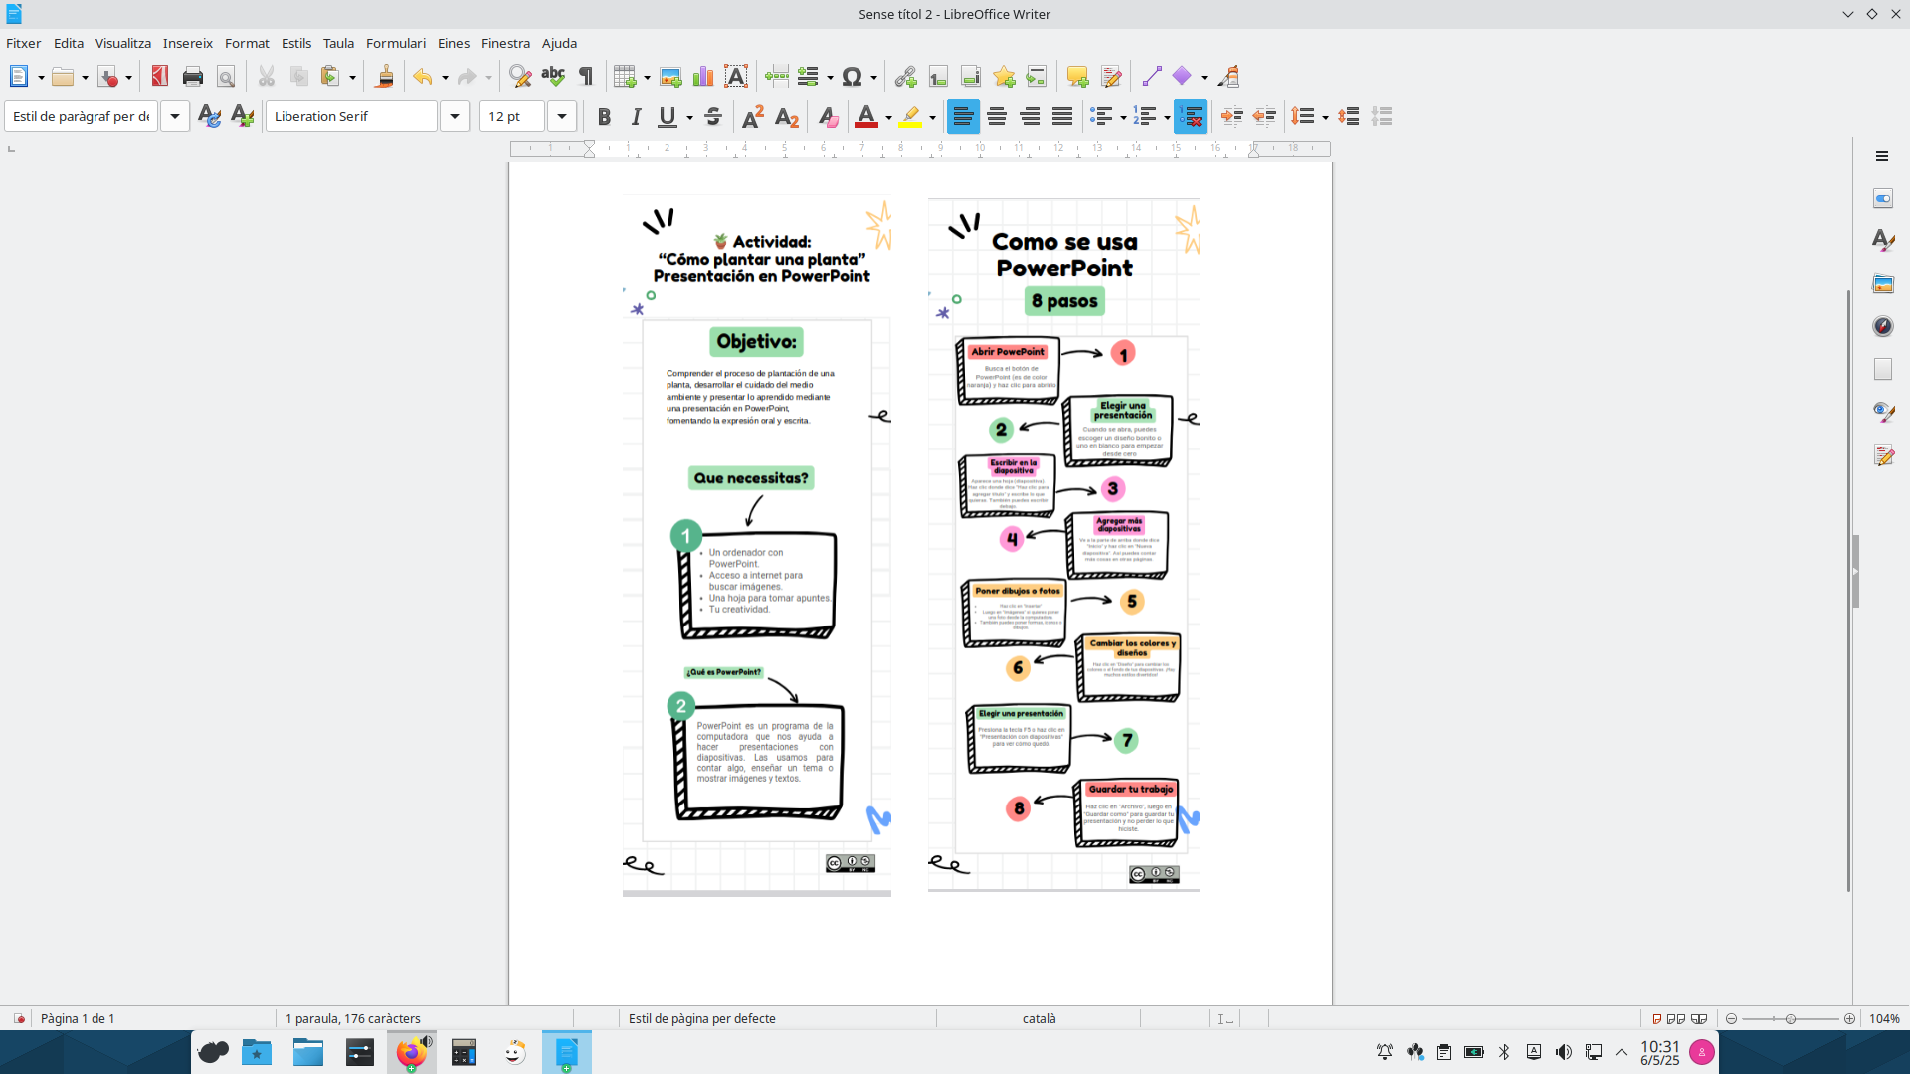Open the Taula menu
The width and height of the screenshot is (1910, 1074).
click(x=338, y=43)
